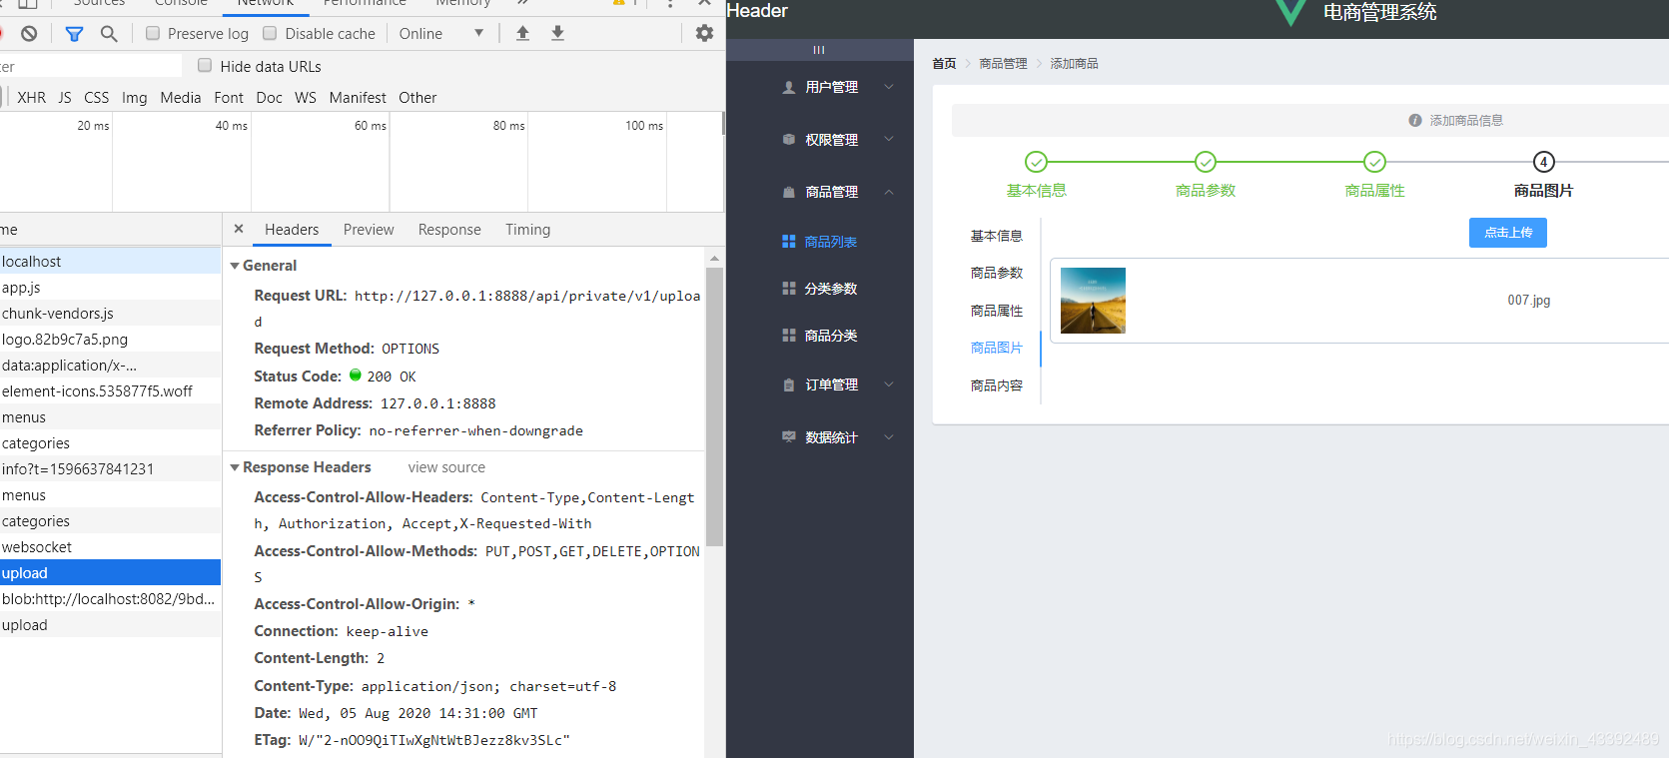Expand the 权限管理 menu chevron
Viewport: 1669px width, 758px height.
point(889,140)
